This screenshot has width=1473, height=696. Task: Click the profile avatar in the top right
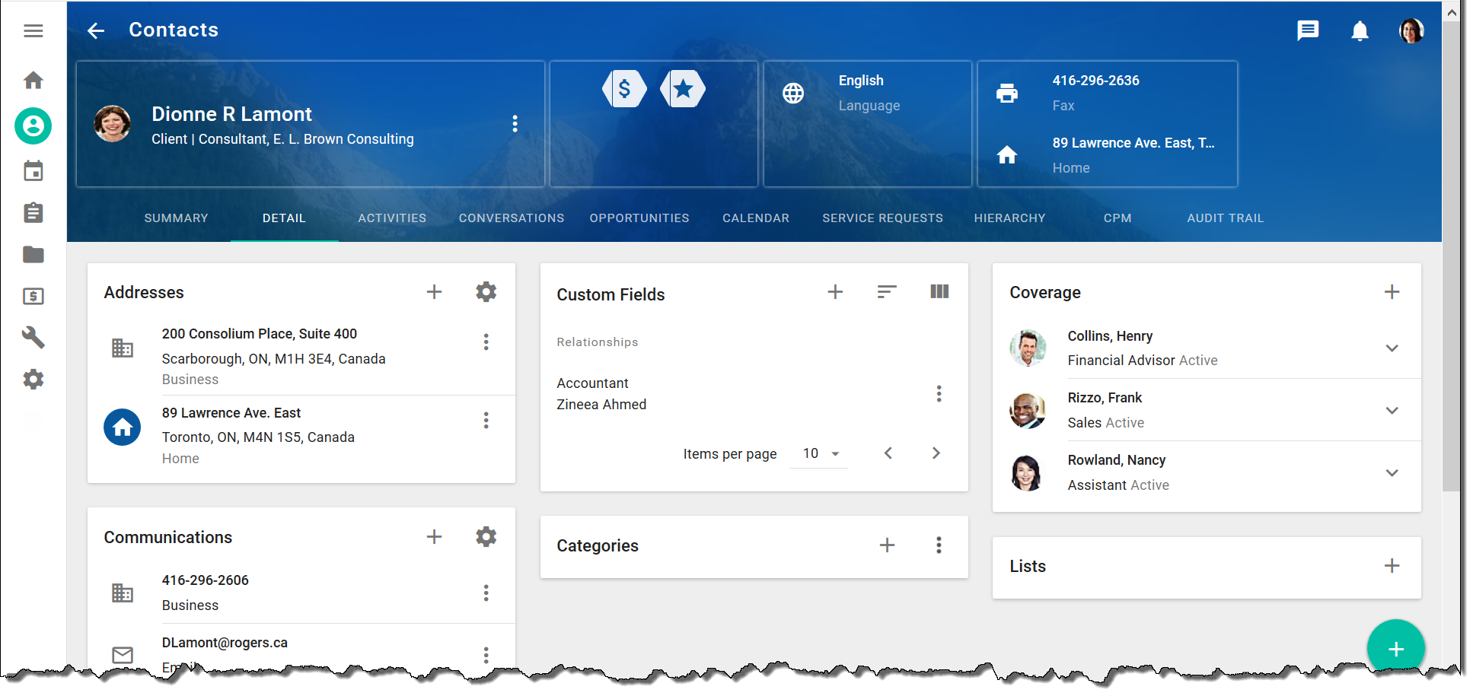coord(1412,30)
